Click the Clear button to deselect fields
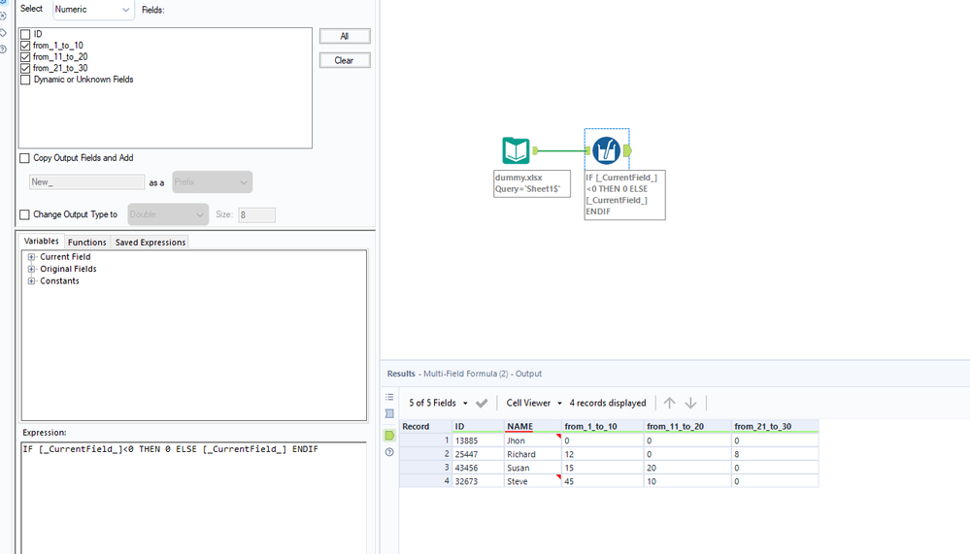The width and height of the screenshot is (970, 554). point(345,60)
